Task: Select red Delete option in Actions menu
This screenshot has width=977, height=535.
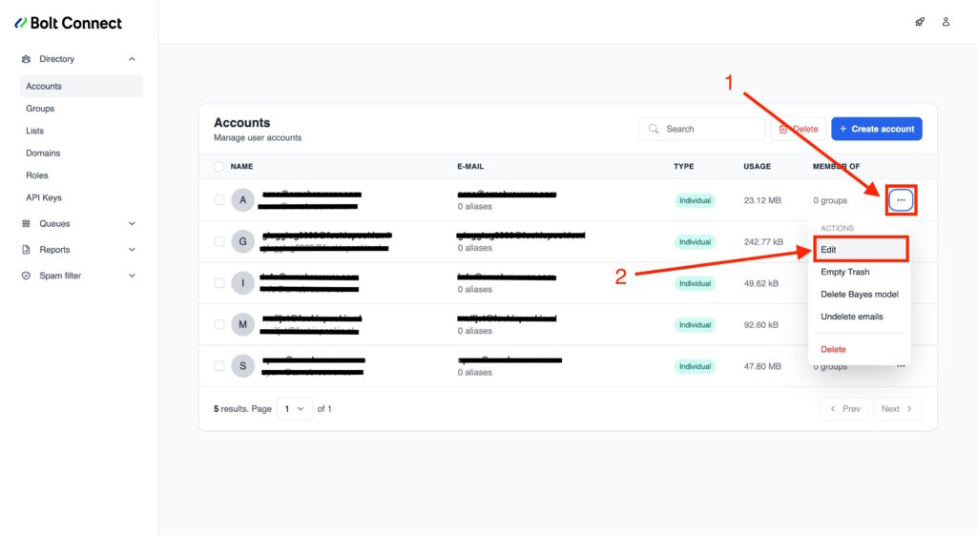Action: pos(833,349)
